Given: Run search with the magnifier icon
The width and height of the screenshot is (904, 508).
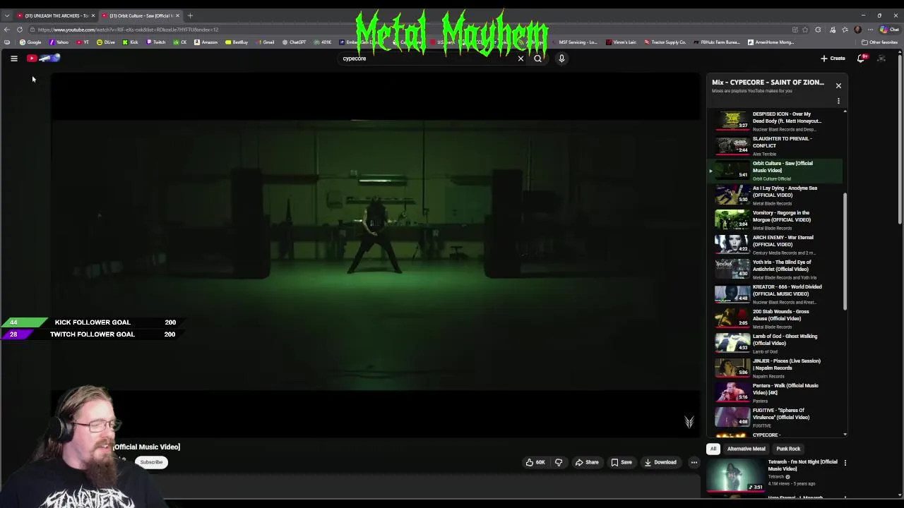Looking at the screenshot, I should [x=537, y=59].
